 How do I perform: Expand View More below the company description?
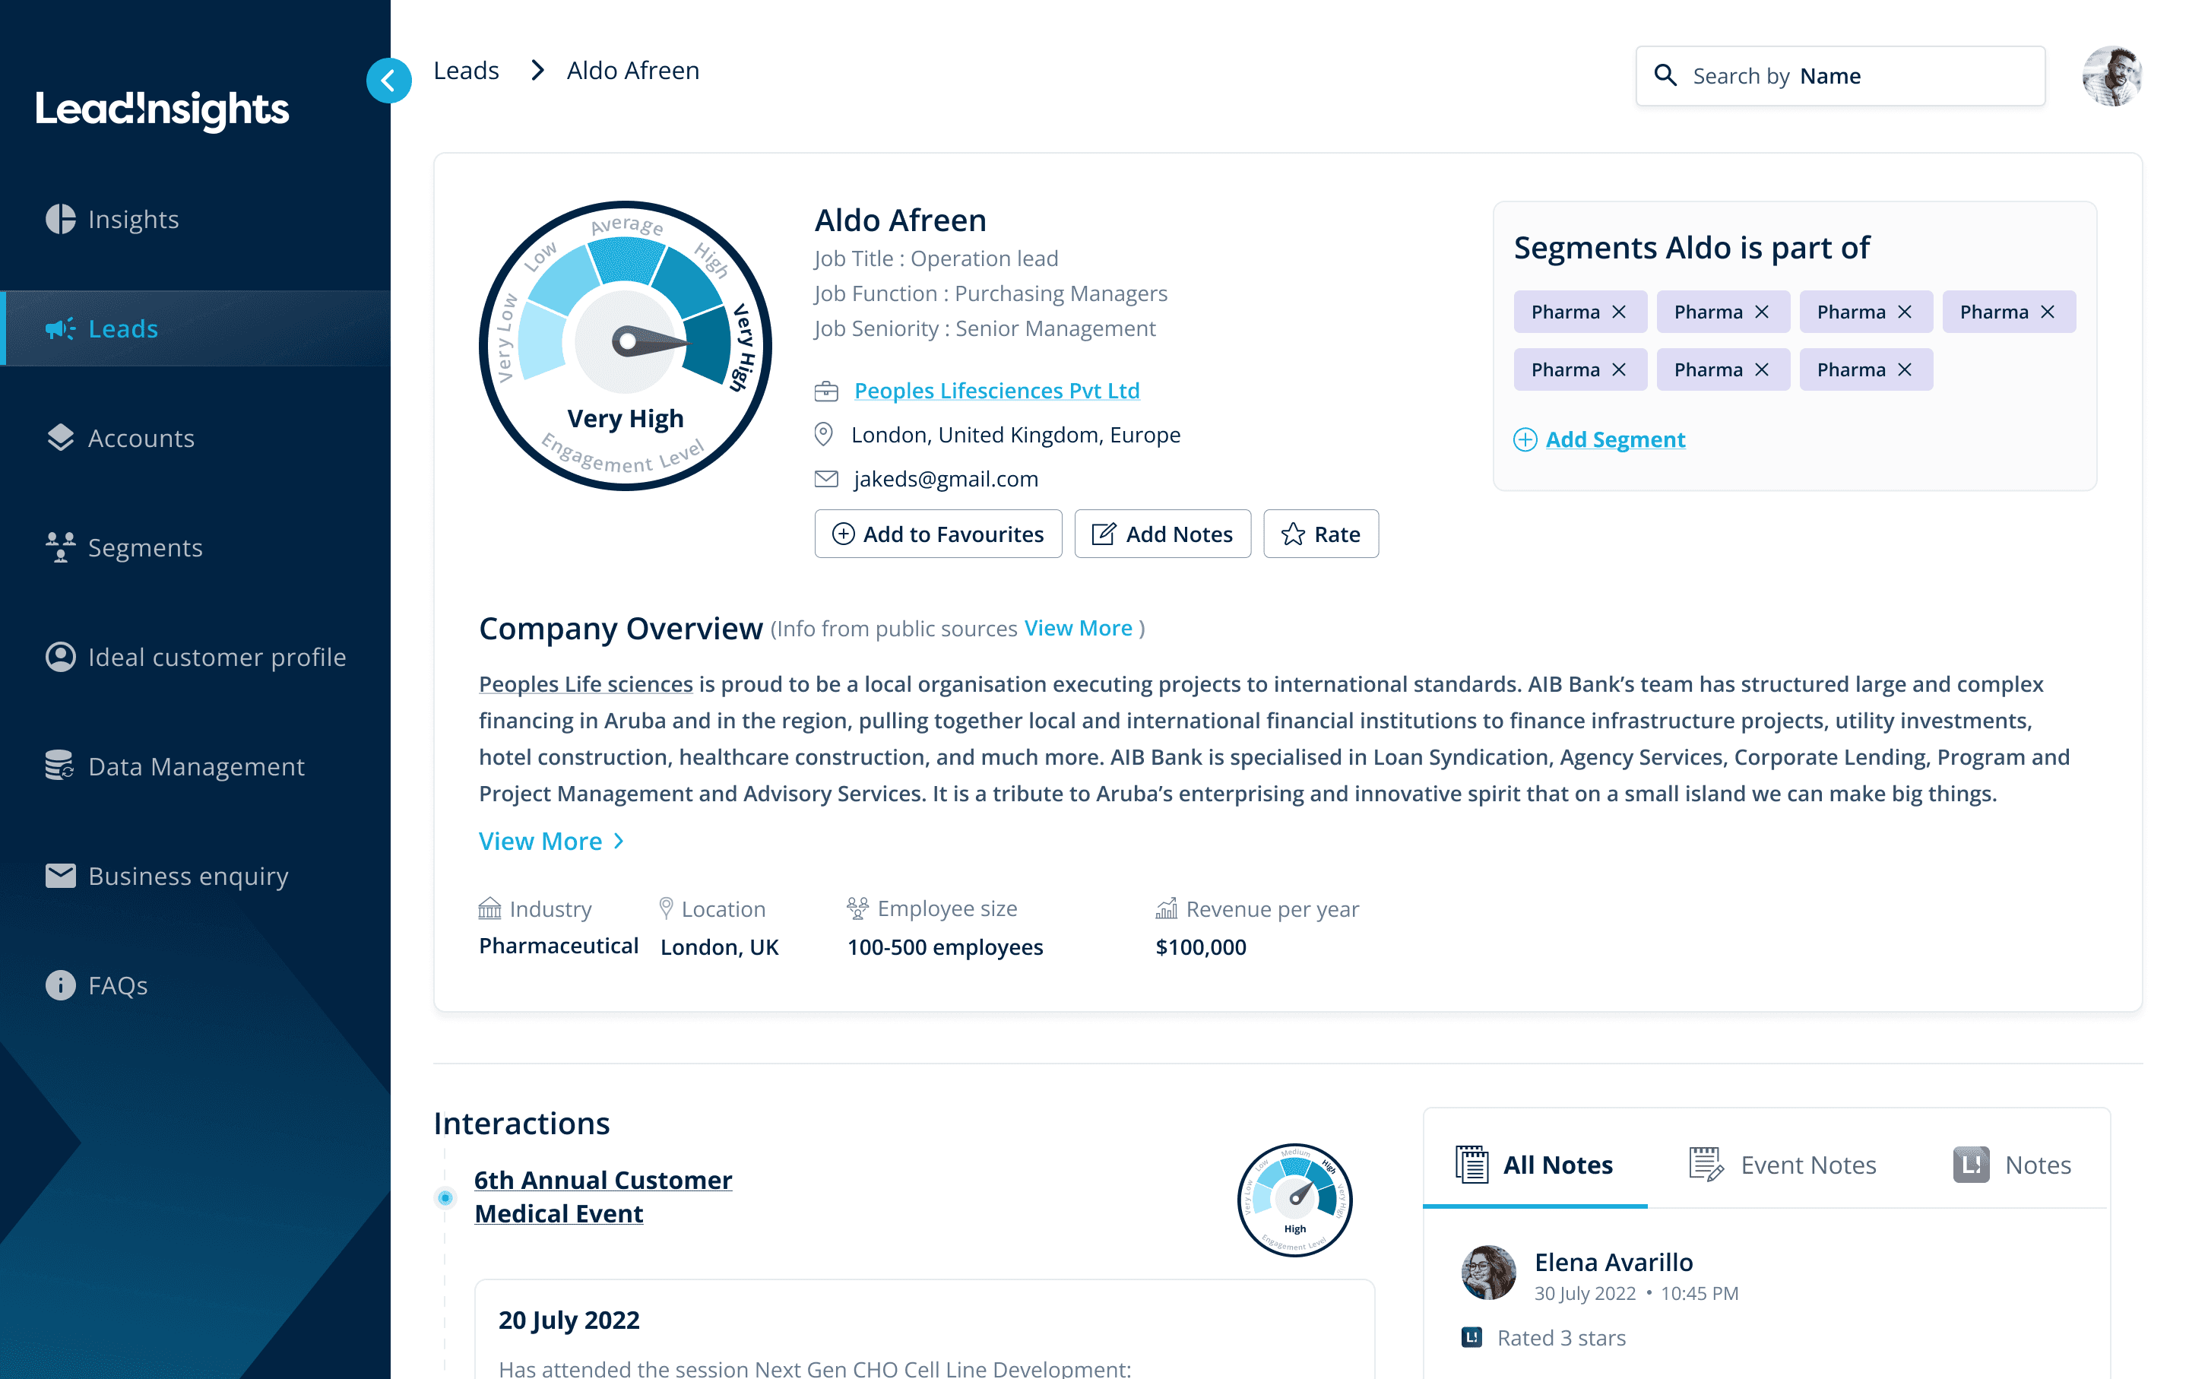551,841
